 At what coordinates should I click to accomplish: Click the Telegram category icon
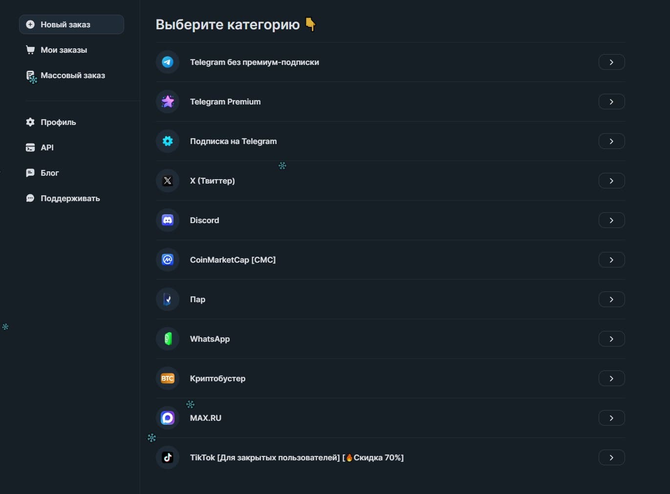pyautogui.click(x=167, y=62)
